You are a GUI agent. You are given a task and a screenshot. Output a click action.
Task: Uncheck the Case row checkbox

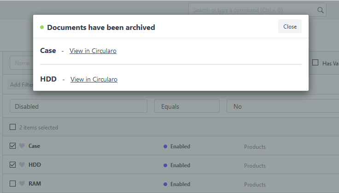click(x=13, y=146)
